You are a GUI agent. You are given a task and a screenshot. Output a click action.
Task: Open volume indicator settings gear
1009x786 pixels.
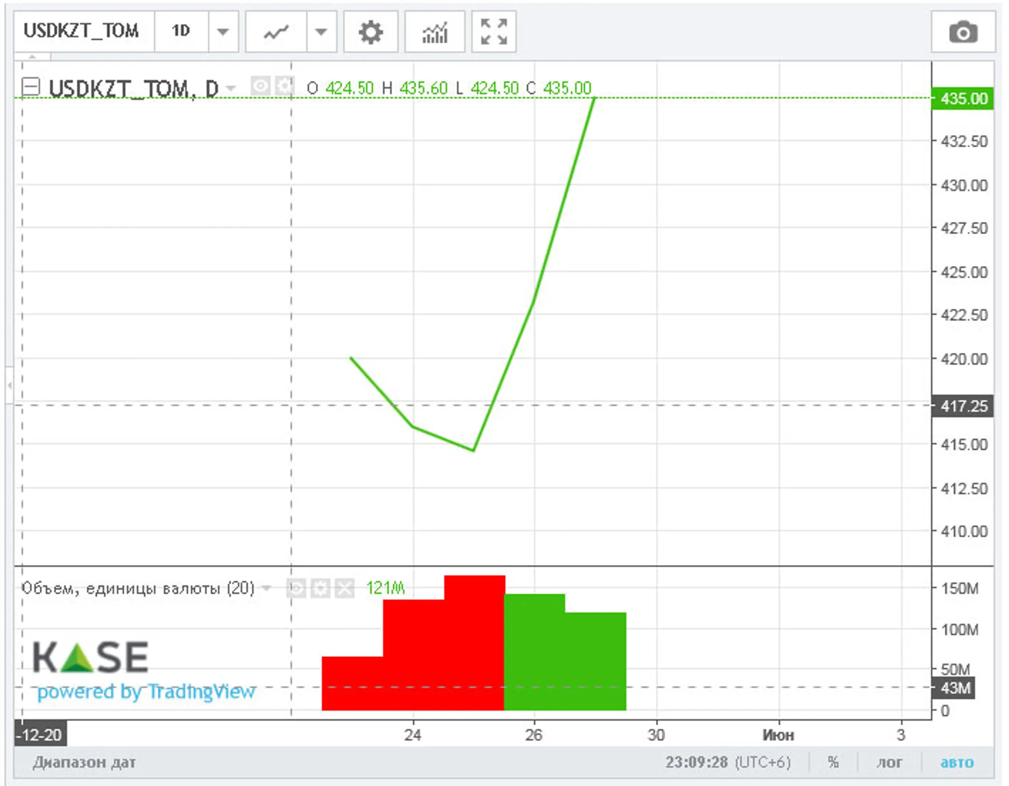[320, 588]
